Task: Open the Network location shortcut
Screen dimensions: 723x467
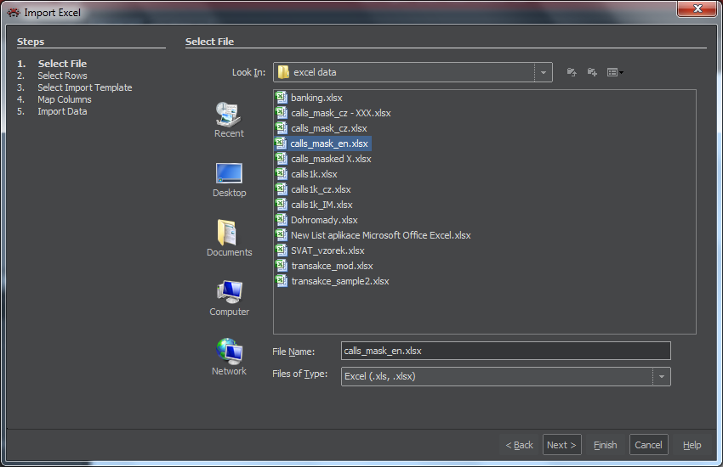Action: [229, 357]
